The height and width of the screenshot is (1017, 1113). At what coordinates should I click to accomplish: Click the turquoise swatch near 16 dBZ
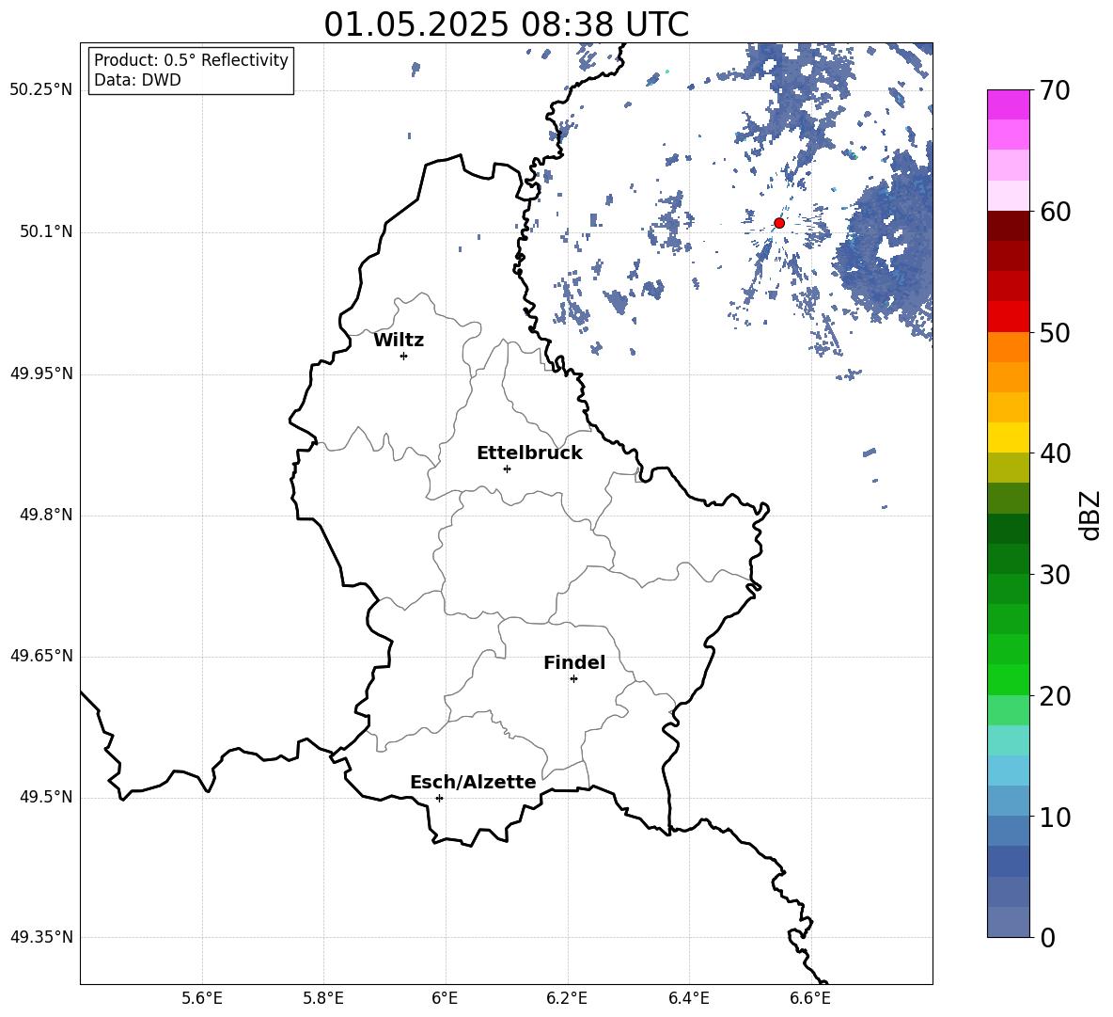[1009, 740]
